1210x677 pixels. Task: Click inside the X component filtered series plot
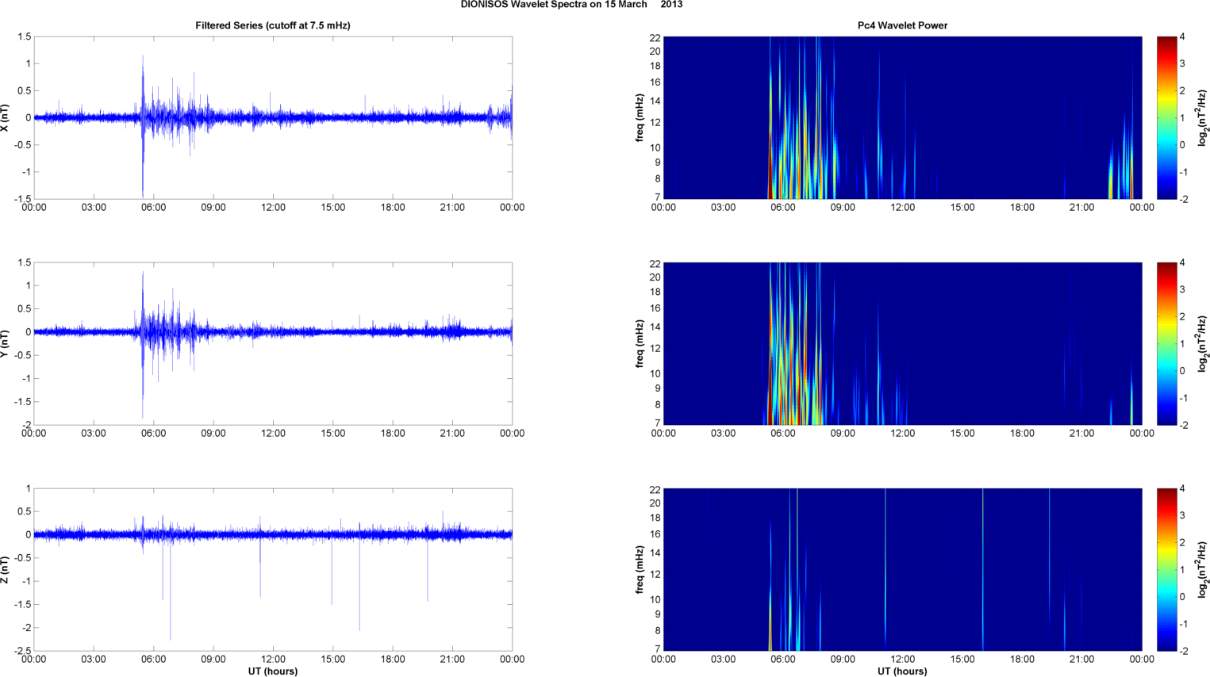pos(273,117)
